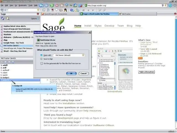Image resolution: width=177 pixels, height=133 pixels.
Task: Switch to the VNCTracker tab
Action: point(137,14)
